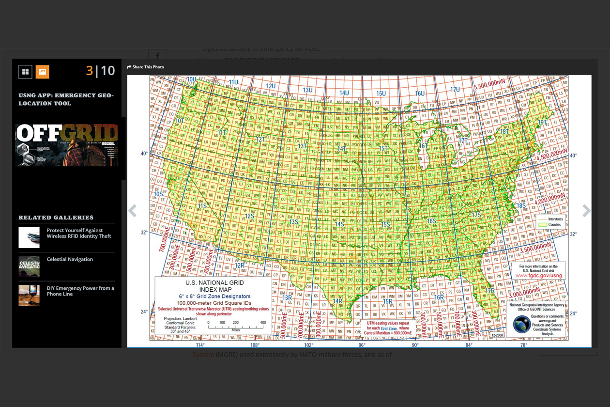The image size is (610, 407).
Task: Click the 3|10 photo counter
Action: [x=100, y=71]
